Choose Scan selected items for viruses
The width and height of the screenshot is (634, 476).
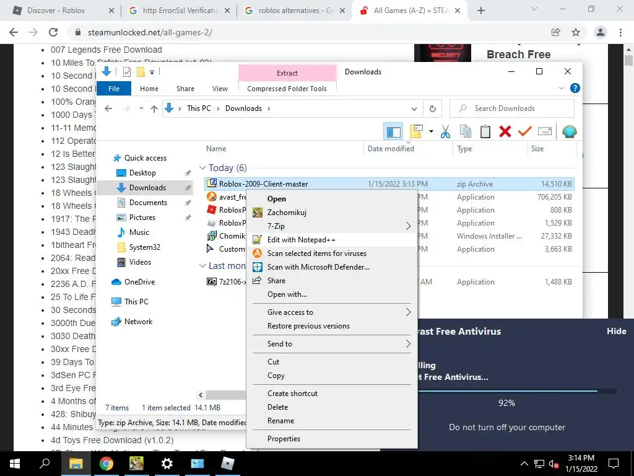pos(332,253)
